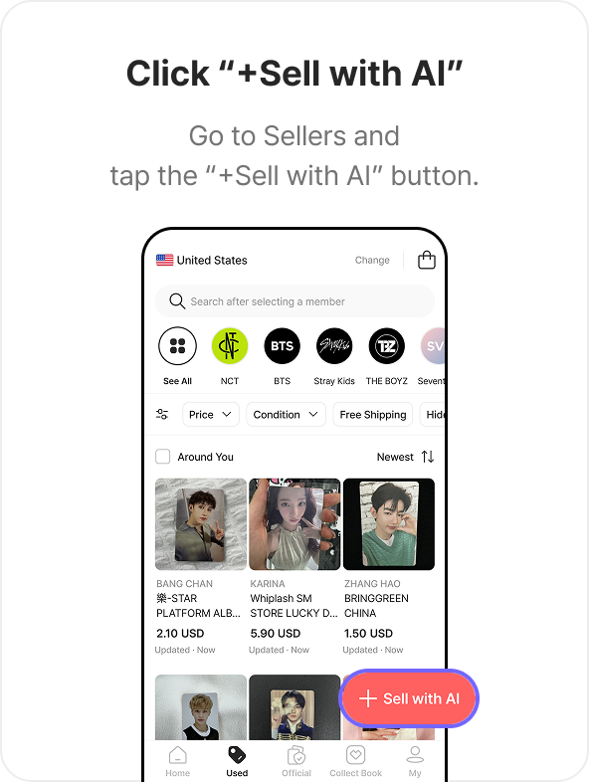Switch to the Home tab

coord(177,761)
